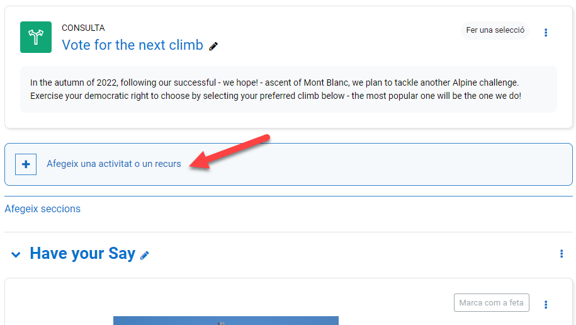
Task: Click the blue image in the lower card
Action: point(225,321)
